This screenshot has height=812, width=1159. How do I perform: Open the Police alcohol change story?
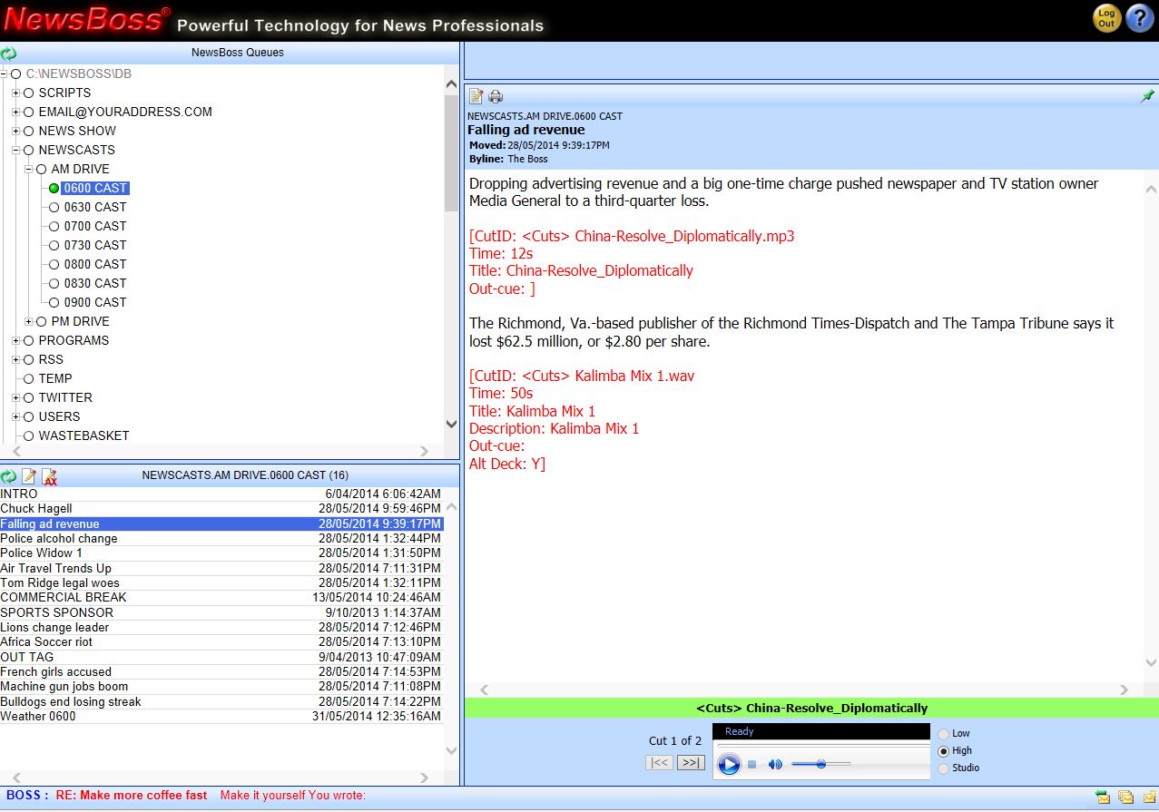tap(221, 538)
